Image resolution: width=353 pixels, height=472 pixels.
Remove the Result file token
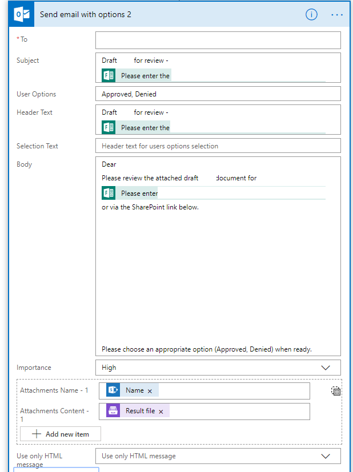(x=161, y=412)
